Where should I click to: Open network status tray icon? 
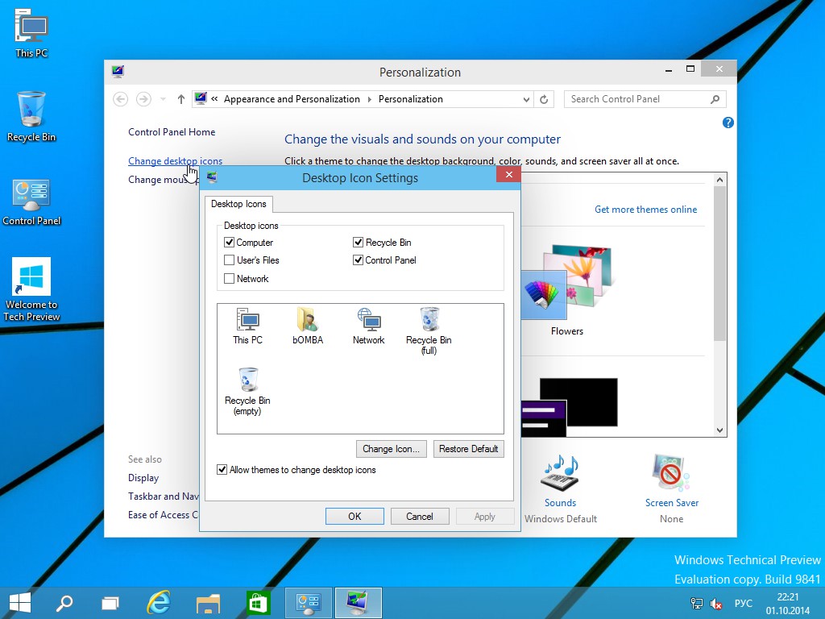pyautogui.click(x=696, y=603)
